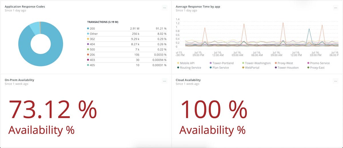
Task: Click the Other response code color dot
Action: 88,34
